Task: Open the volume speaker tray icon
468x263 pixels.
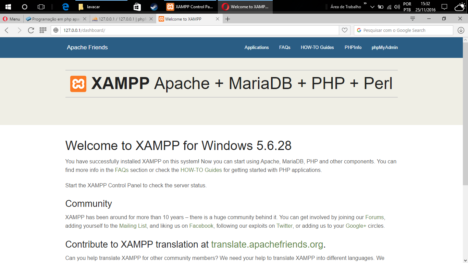Action: pos(397,7)
